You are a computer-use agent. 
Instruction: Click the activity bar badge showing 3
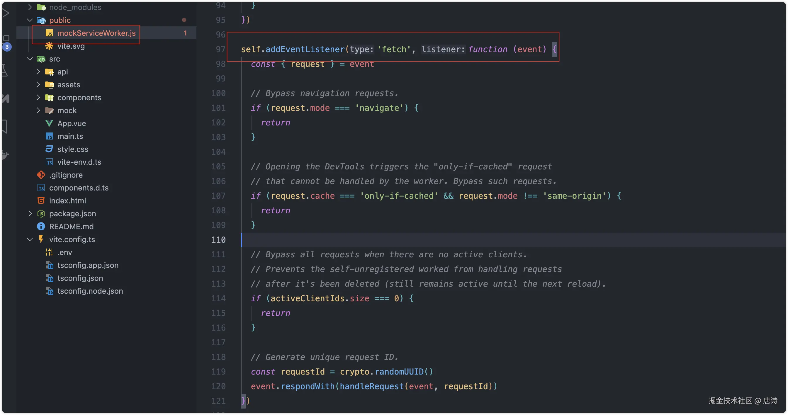click(7, 47)
